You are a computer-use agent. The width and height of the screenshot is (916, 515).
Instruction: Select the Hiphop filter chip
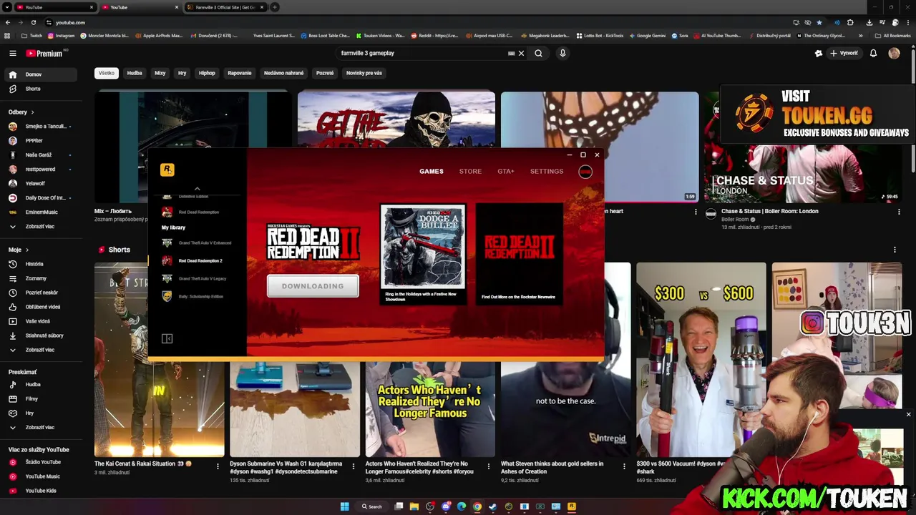(207, 73)
